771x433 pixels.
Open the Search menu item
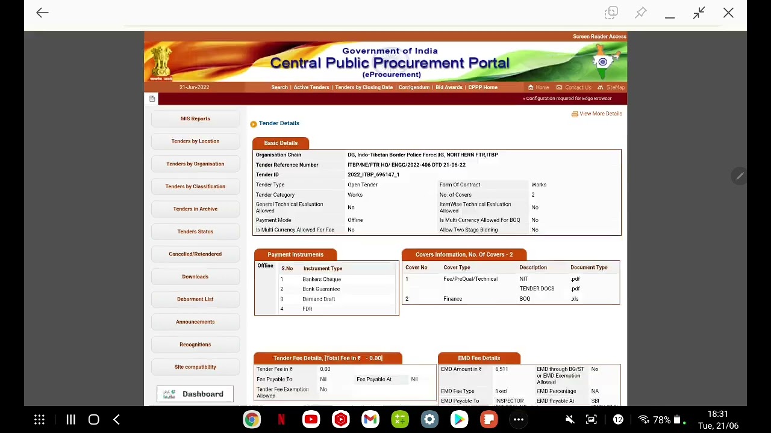click(279, 87)
